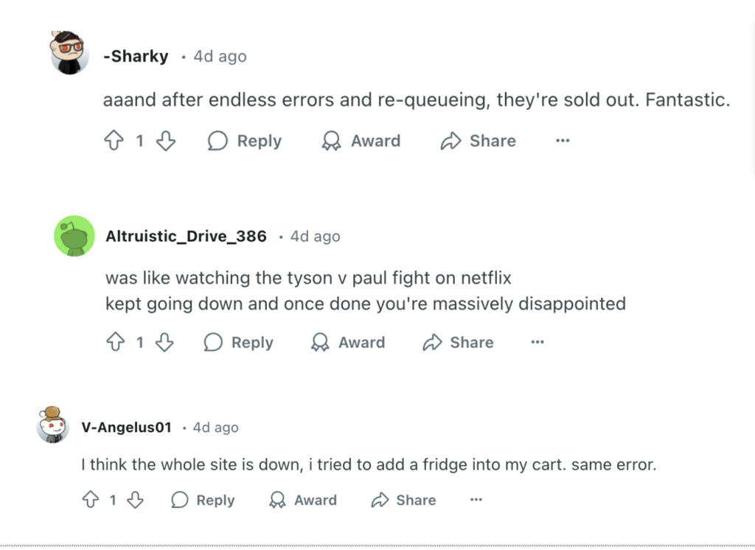Downvote -Sharky's comment
Screen dimensions: 755x550
[166, 141]
